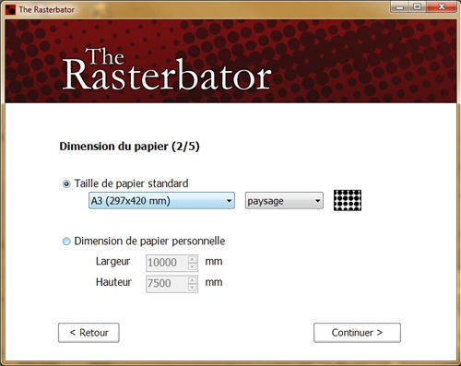The width and height of the screenshot is (461, 366).
Task: Click the 'Dimension de papier personnelle' label text
Action: pyautogui.click(x=149, y=242)
